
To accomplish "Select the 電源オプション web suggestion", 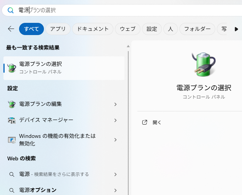I will (64, 190).
